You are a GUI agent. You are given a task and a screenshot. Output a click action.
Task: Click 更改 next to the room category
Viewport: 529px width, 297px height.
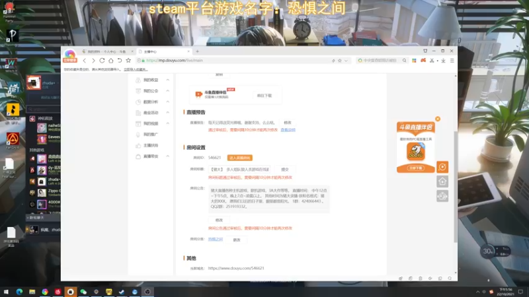coord(237,240)
